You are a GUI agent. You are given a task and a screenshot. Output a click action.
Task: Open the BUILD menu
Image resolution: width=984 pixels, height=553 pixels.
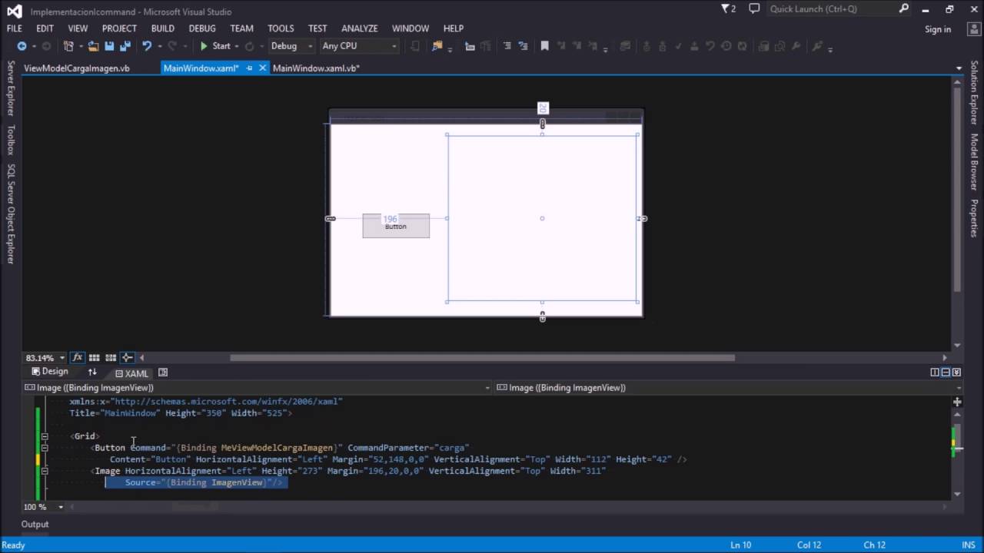(x=162, y=28)
